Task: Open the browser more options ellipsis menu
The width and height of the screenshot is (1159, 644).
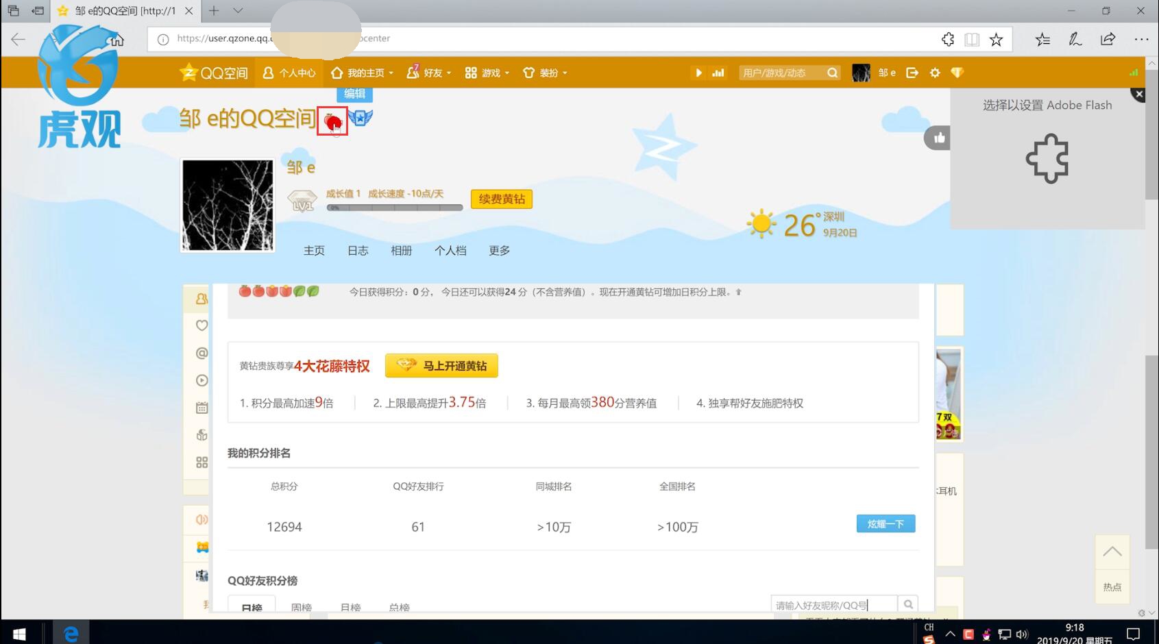Action: (1141, 39)
